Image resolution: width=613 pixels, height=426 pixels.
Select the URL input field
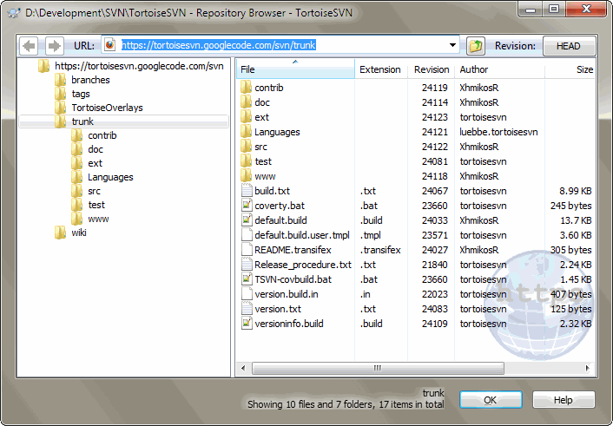click(280, 45)
